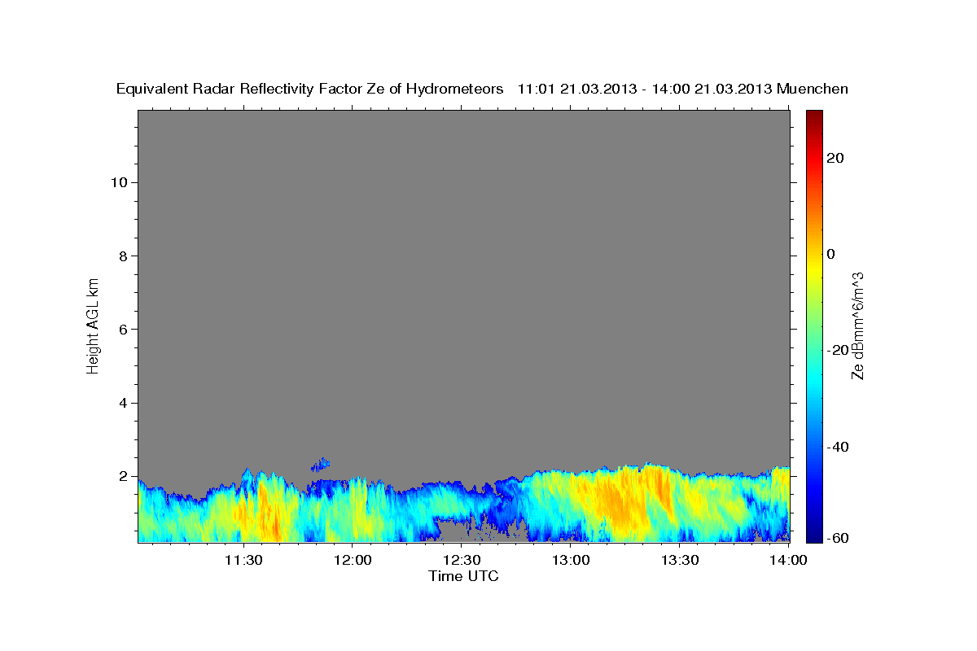977x651 pixels.
Task: Click the 'Ze dBmm^6/m^3' colorbar label
Action: 857,325
